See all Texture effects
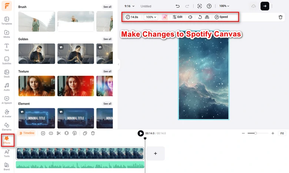This screenshot has width=289, height=173. pyautogui.click(x=107, y=71)
